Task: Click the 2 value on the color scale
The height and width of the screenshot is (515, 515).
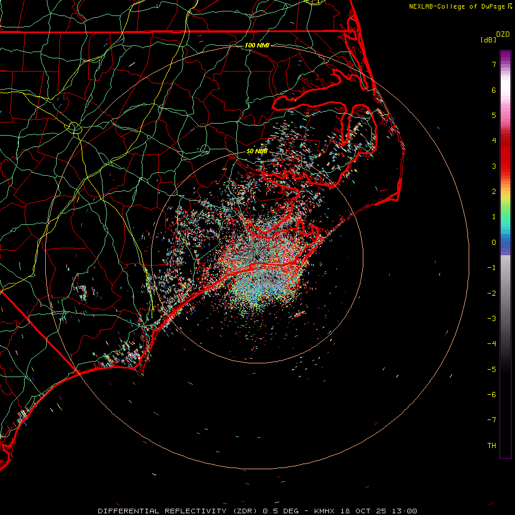Action: (494, 192)
